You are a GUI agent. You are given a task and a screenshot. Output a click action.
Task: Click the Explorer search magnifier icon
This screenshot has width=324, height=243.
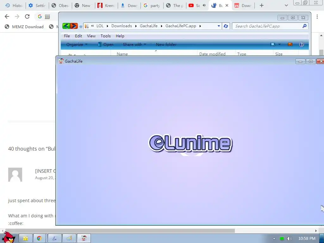(304, 26)
